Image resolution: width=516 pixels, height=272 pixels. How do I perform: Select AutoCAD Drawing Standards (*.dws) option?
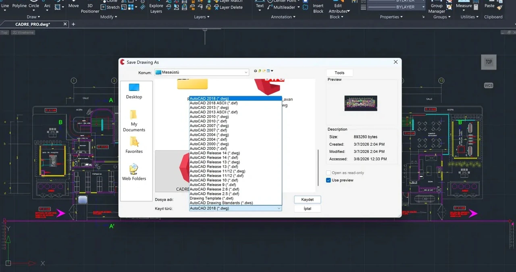coord(235,203)
